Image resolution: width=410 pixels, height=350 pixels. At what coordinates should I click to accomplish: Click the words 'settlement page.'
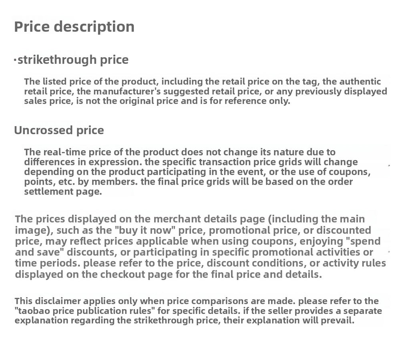pyautogui.click(x=63, y=191)
